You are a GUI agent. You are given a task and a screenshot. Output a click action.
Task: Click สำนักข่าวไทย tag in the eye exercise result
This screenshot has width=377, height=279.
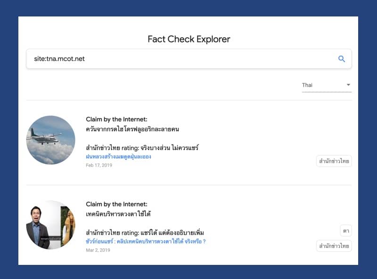[x=334, y=246]
